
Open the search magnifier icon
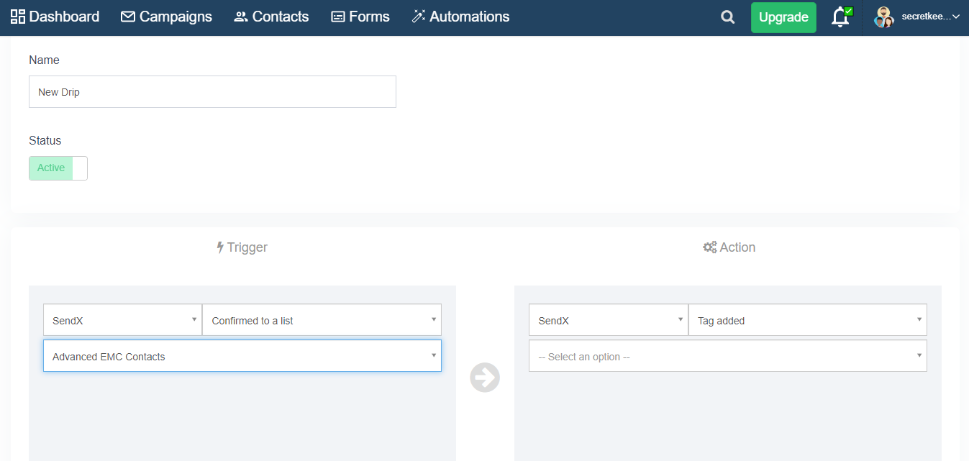pos(728,17)
